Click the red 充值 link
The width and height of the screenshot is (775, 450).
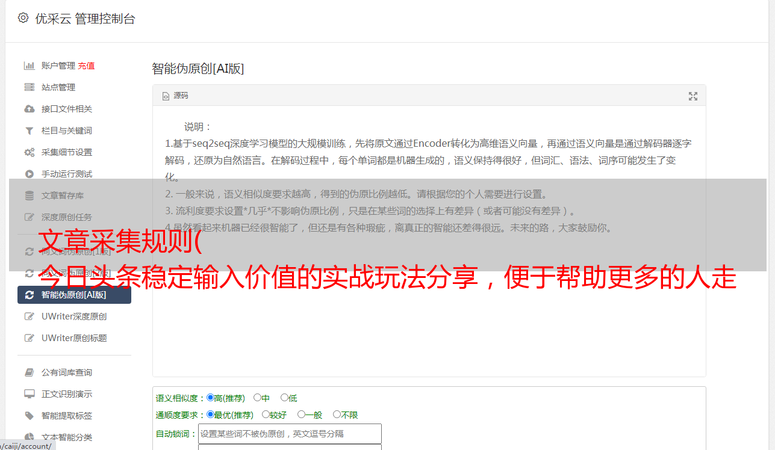click(x=86, y=66)
